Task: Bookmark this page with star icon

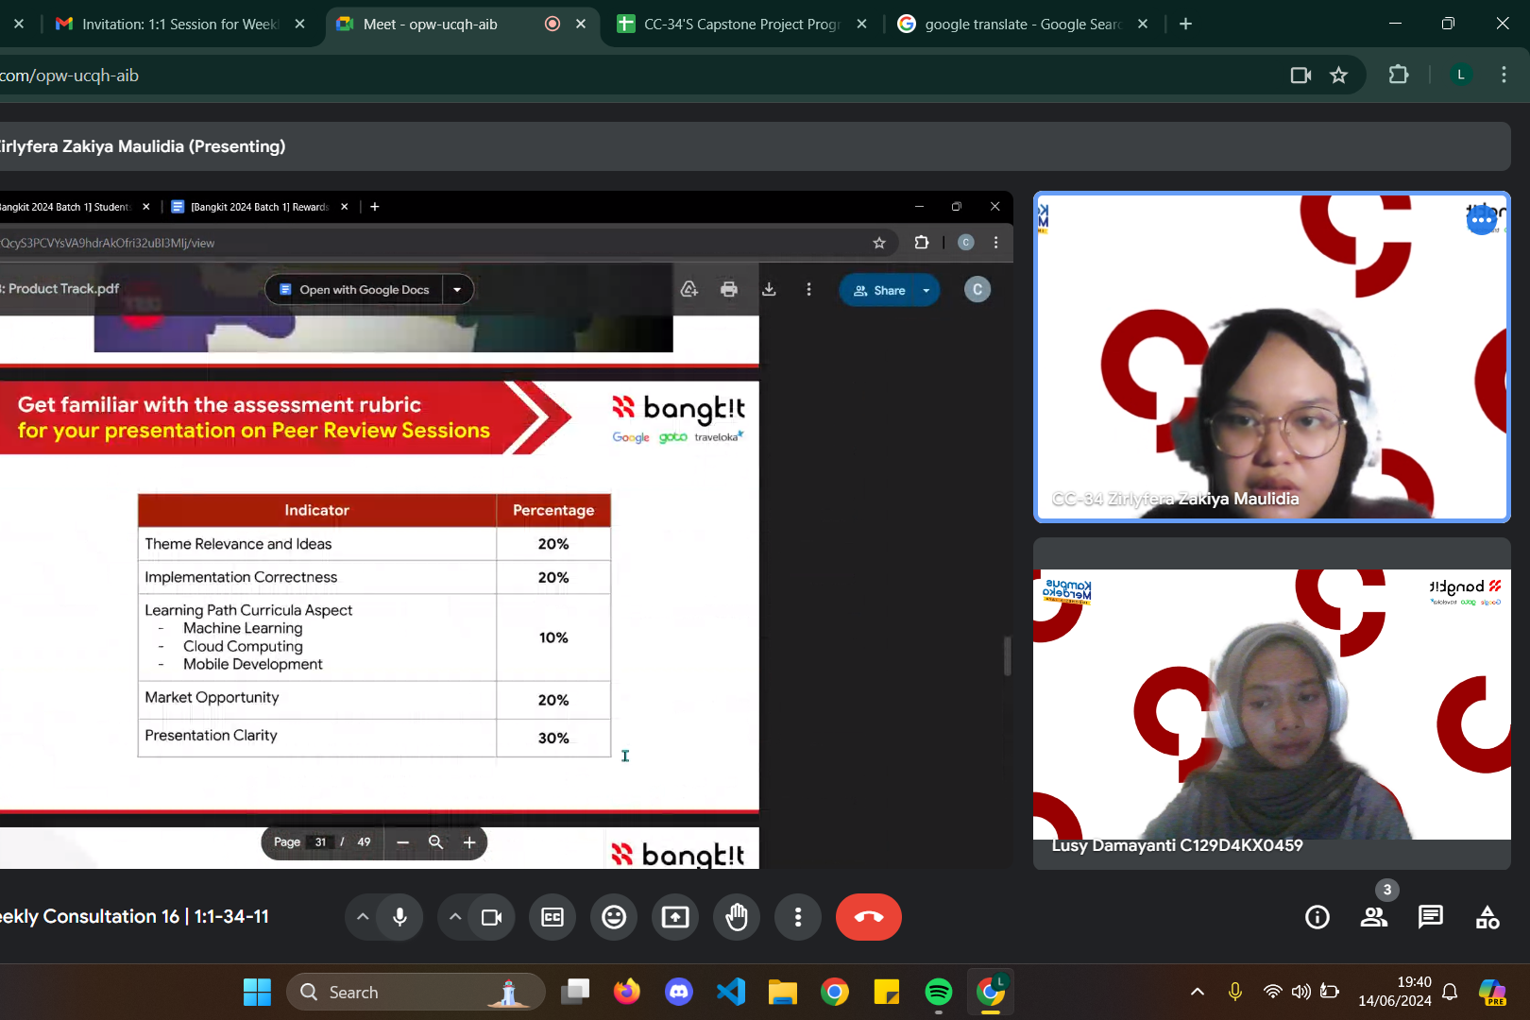Action: pos(1338,76)
